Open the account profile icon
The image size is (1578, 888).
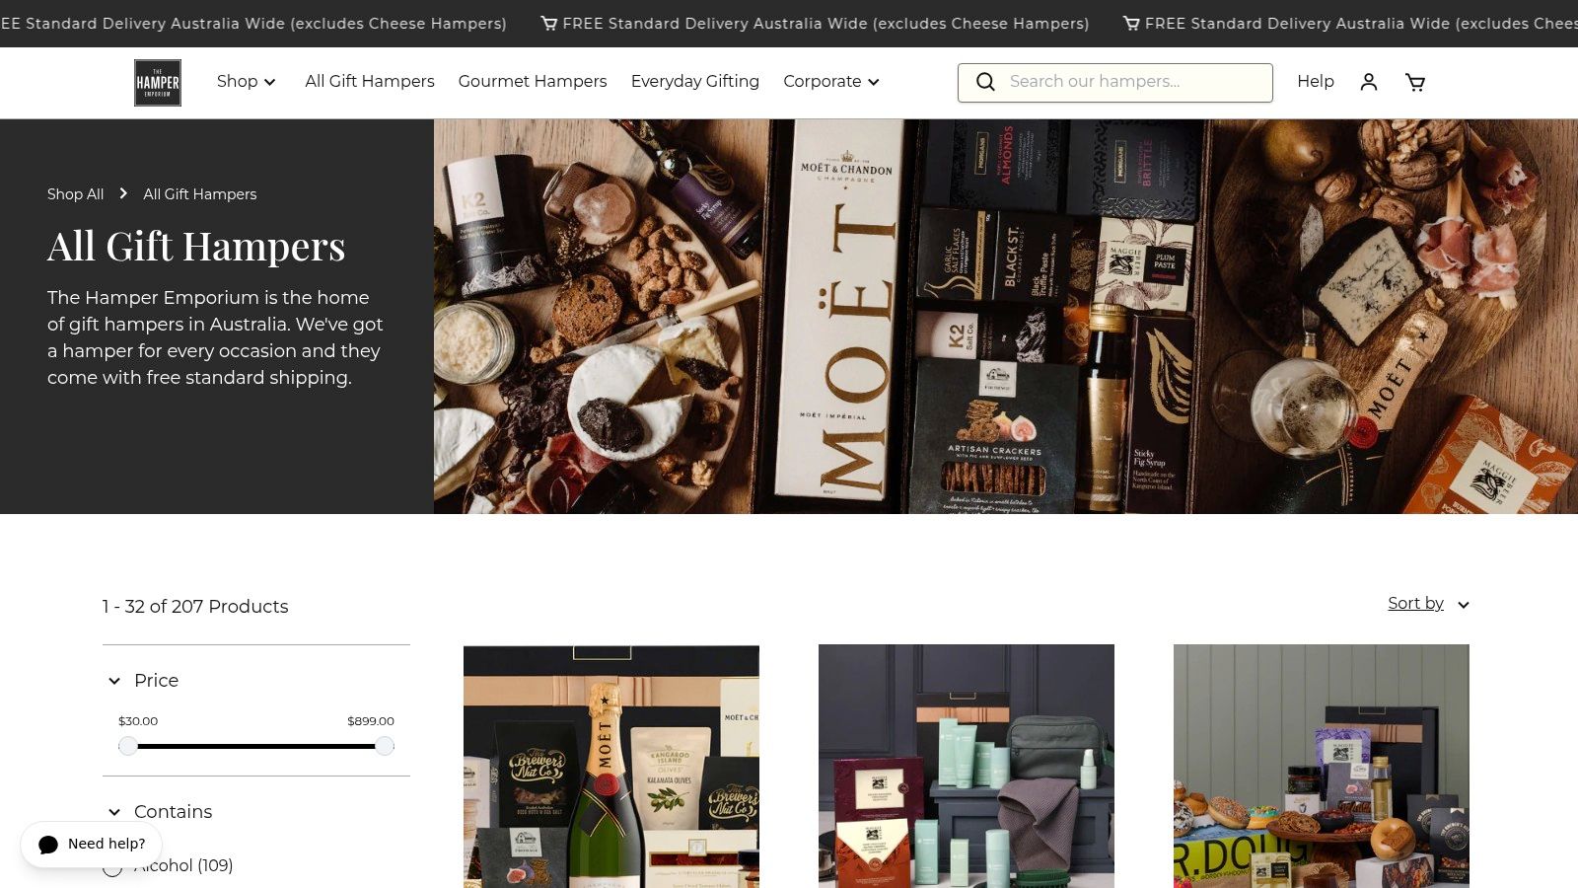[x=1369, y=82]
